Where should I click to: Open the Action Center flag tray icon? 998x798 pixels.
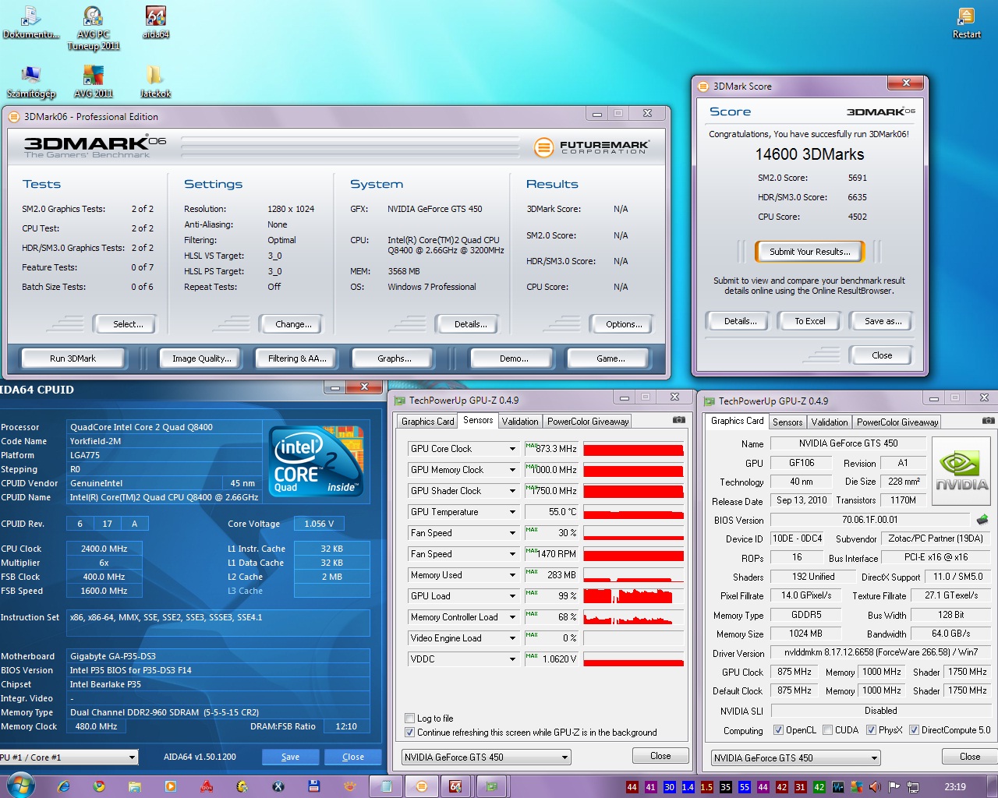[894, 787]
